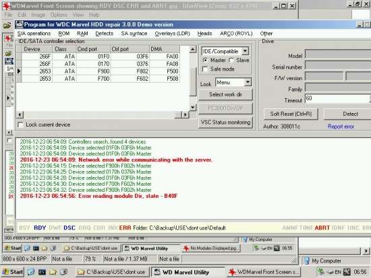Click the tray icon between EN and 06:56 clock
The height and width of the screenshot is (278, 371).
(x=347, y=272)
